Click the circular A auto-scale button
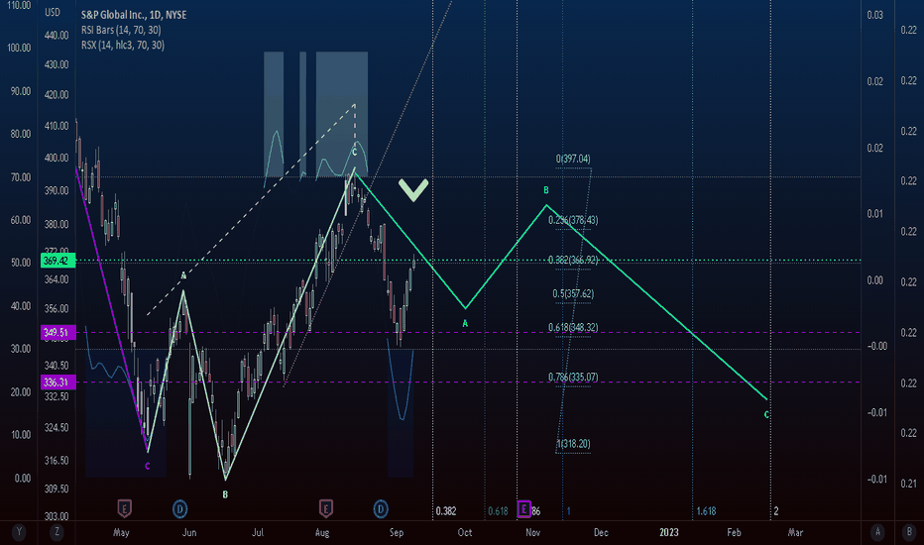This screenshot has width=924, height=545. [877, 532]
